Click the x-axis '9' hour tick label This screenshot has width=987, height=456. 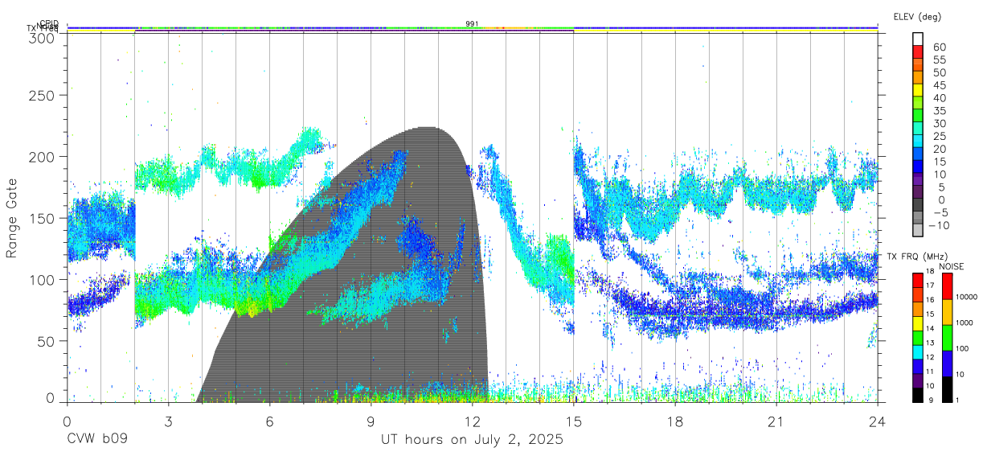coord(371,422)
